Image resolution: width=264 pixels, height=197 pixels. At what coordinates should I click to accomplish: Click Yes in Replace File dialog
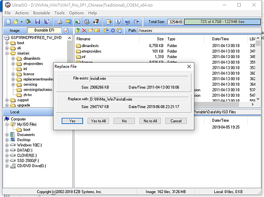point(72,121)
